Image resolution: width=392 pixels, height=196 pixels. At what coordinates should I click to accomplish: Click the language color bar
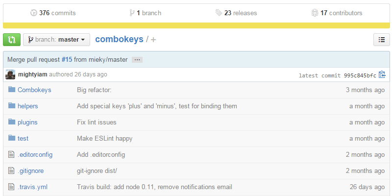click(x=196, y=25)
